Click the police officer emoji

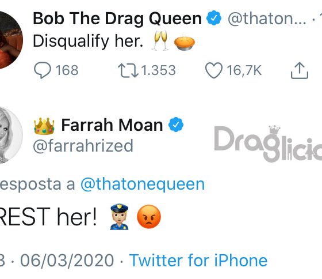(119, 217)
